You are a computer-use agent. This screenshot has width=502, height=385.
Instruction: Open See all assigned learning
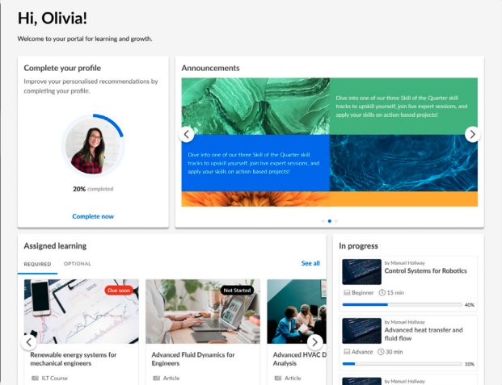[310, 263]
